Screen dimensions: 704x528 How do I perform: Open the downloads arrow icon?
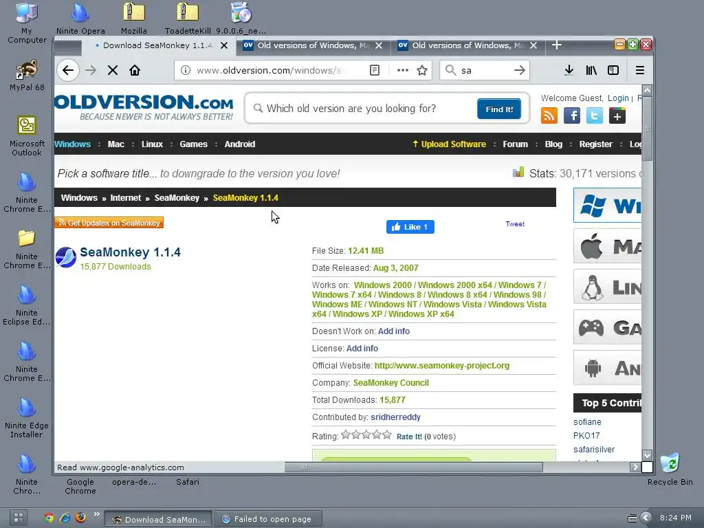569,71
